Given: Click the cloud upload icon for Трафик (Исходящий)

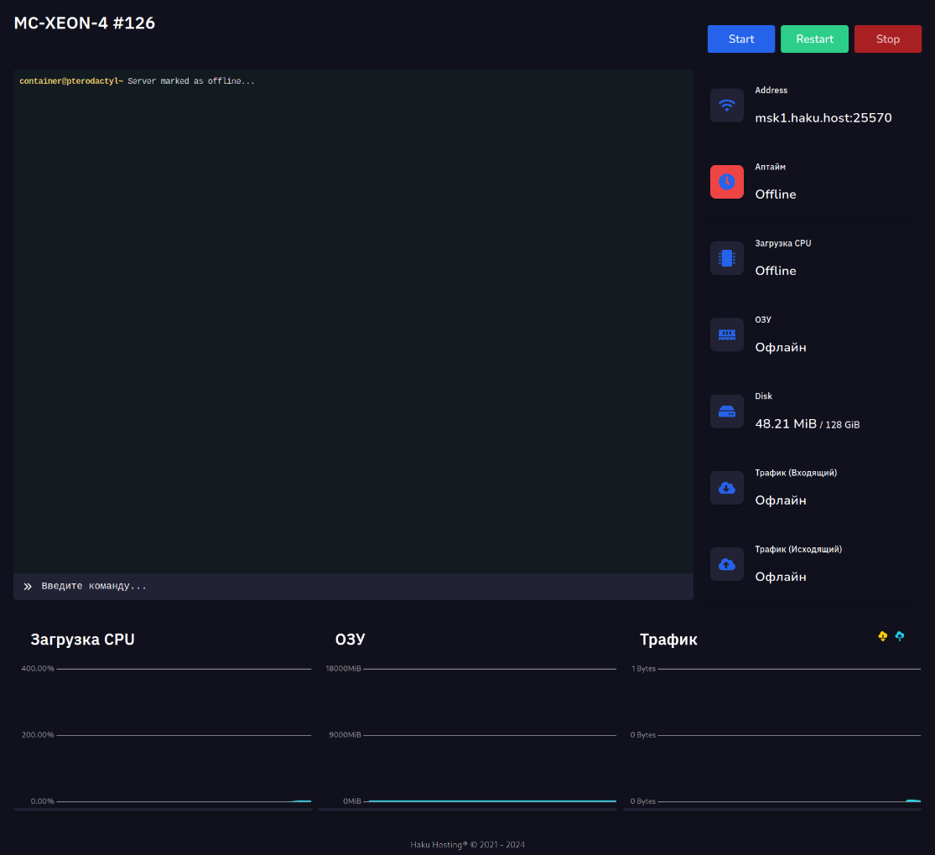Looking at the screenshot, I should tap(727, 564).
